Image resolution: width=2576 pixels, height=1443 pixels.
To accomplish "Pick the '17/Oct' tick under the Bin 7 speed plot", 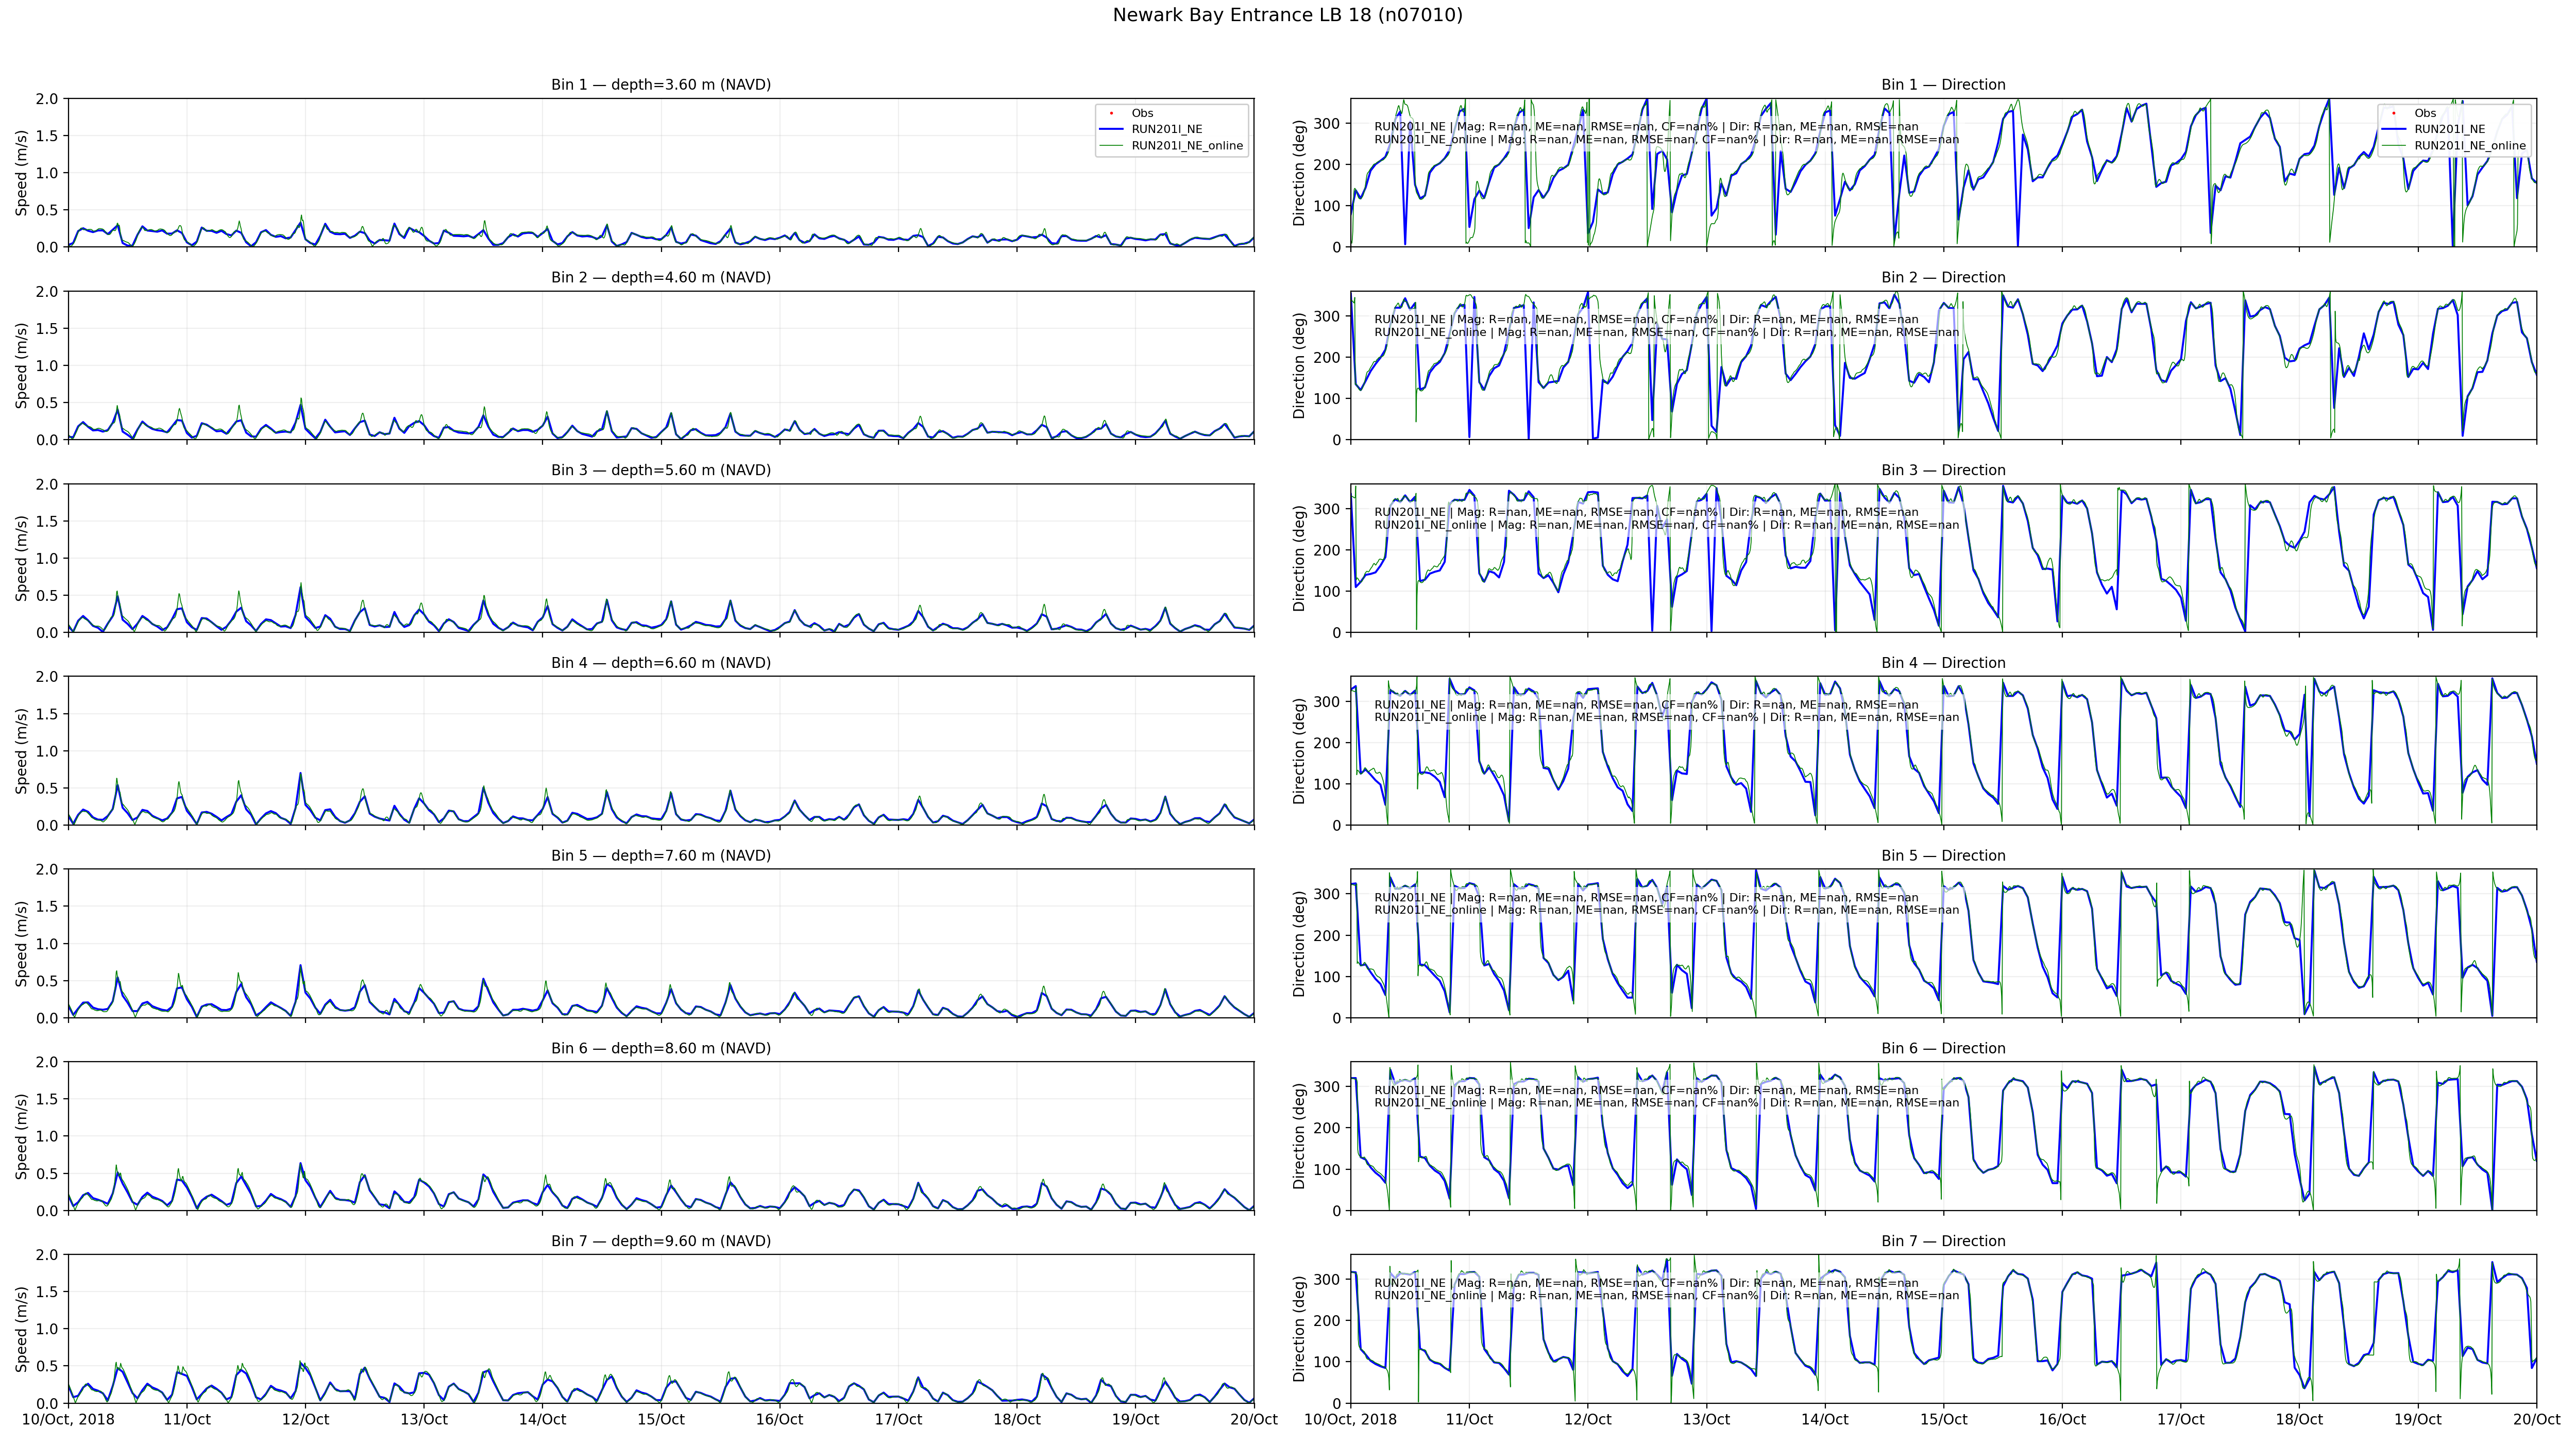I will tap(898, 1420).
